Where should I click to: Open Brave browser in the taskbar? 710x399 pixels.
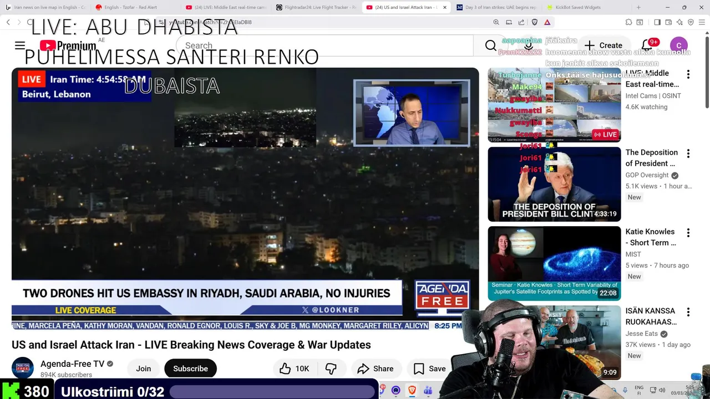click(x=412, y=390)
